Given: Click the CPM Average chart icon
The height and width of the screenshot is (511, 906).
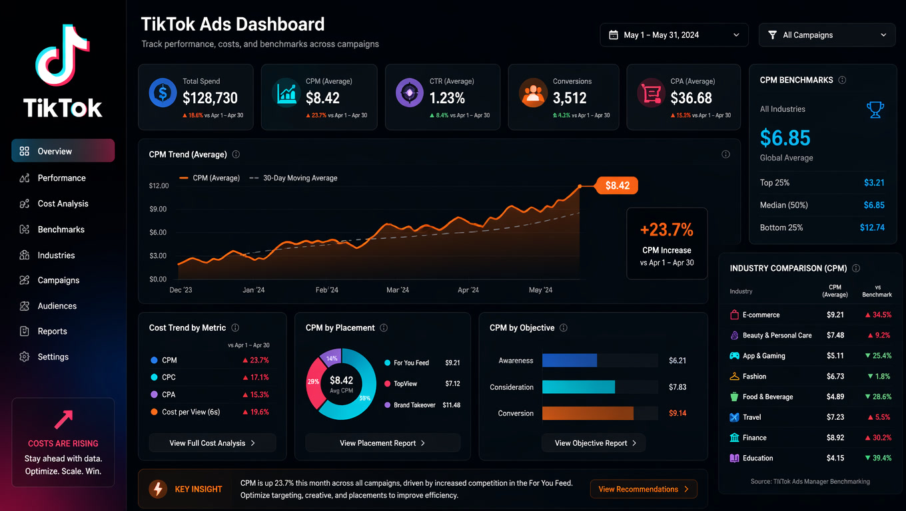Looking at the screenshot, I should click(x=286, y=93).
